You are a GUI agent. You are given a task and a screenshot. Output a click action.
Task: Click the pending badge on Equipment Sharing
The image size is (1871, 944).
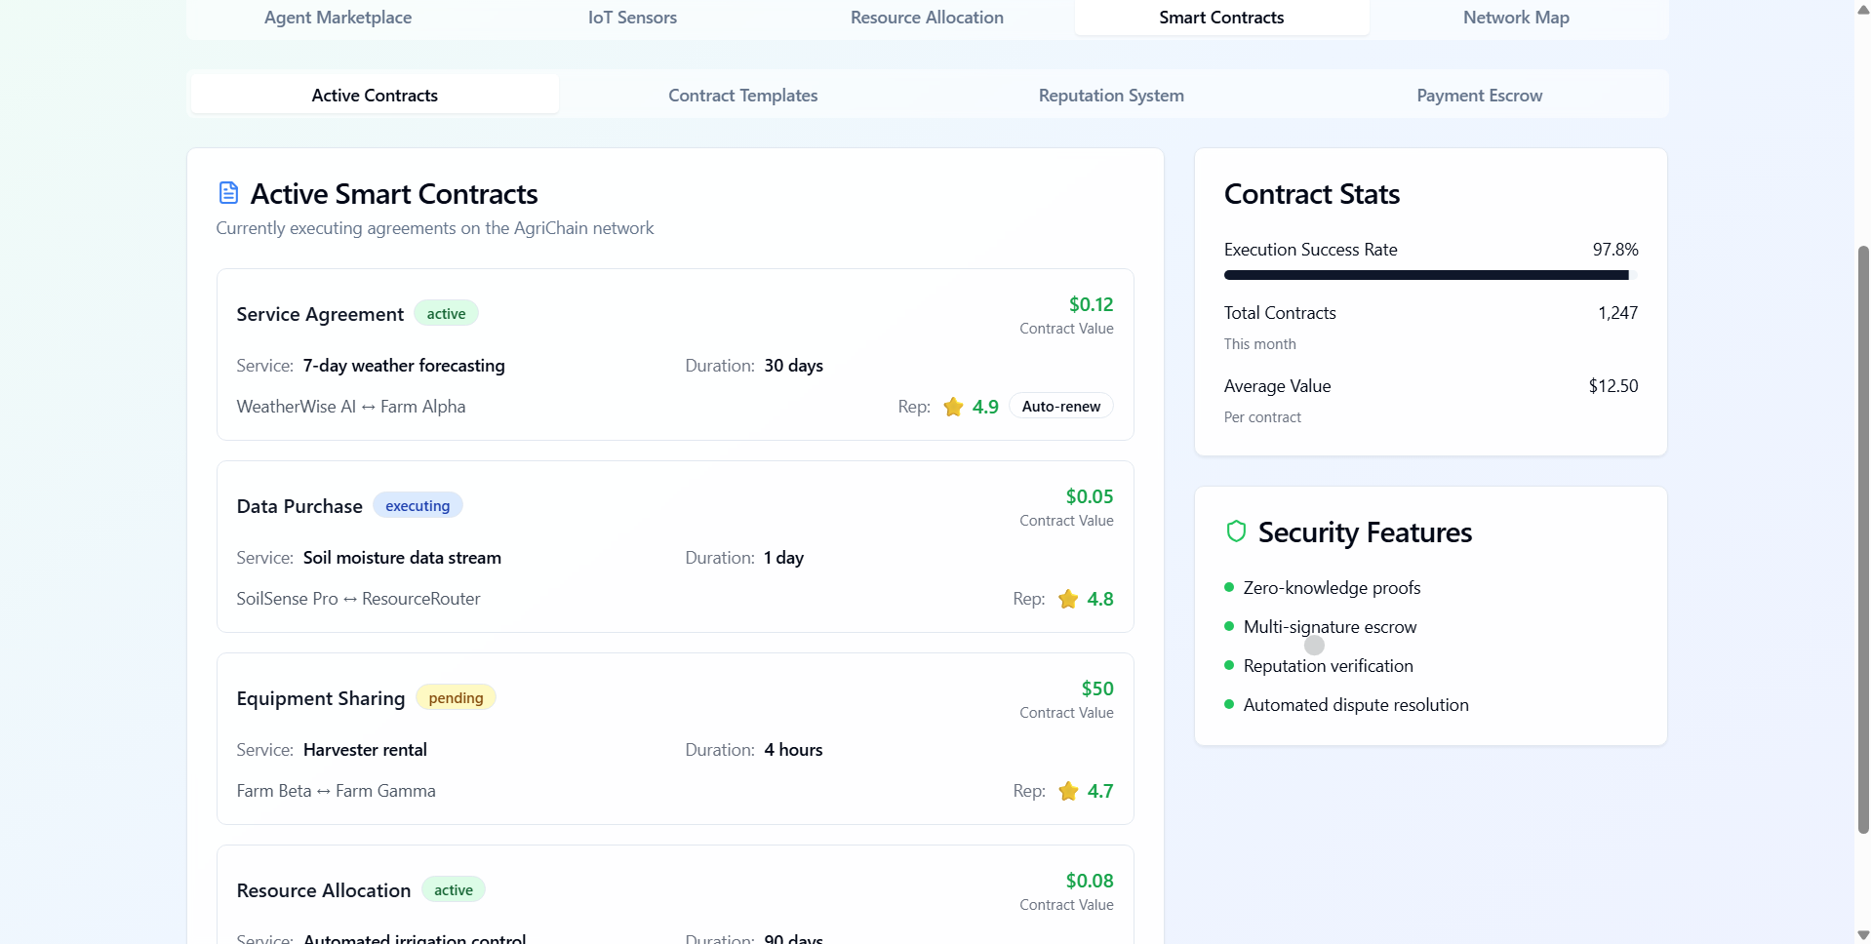[456, 697]
